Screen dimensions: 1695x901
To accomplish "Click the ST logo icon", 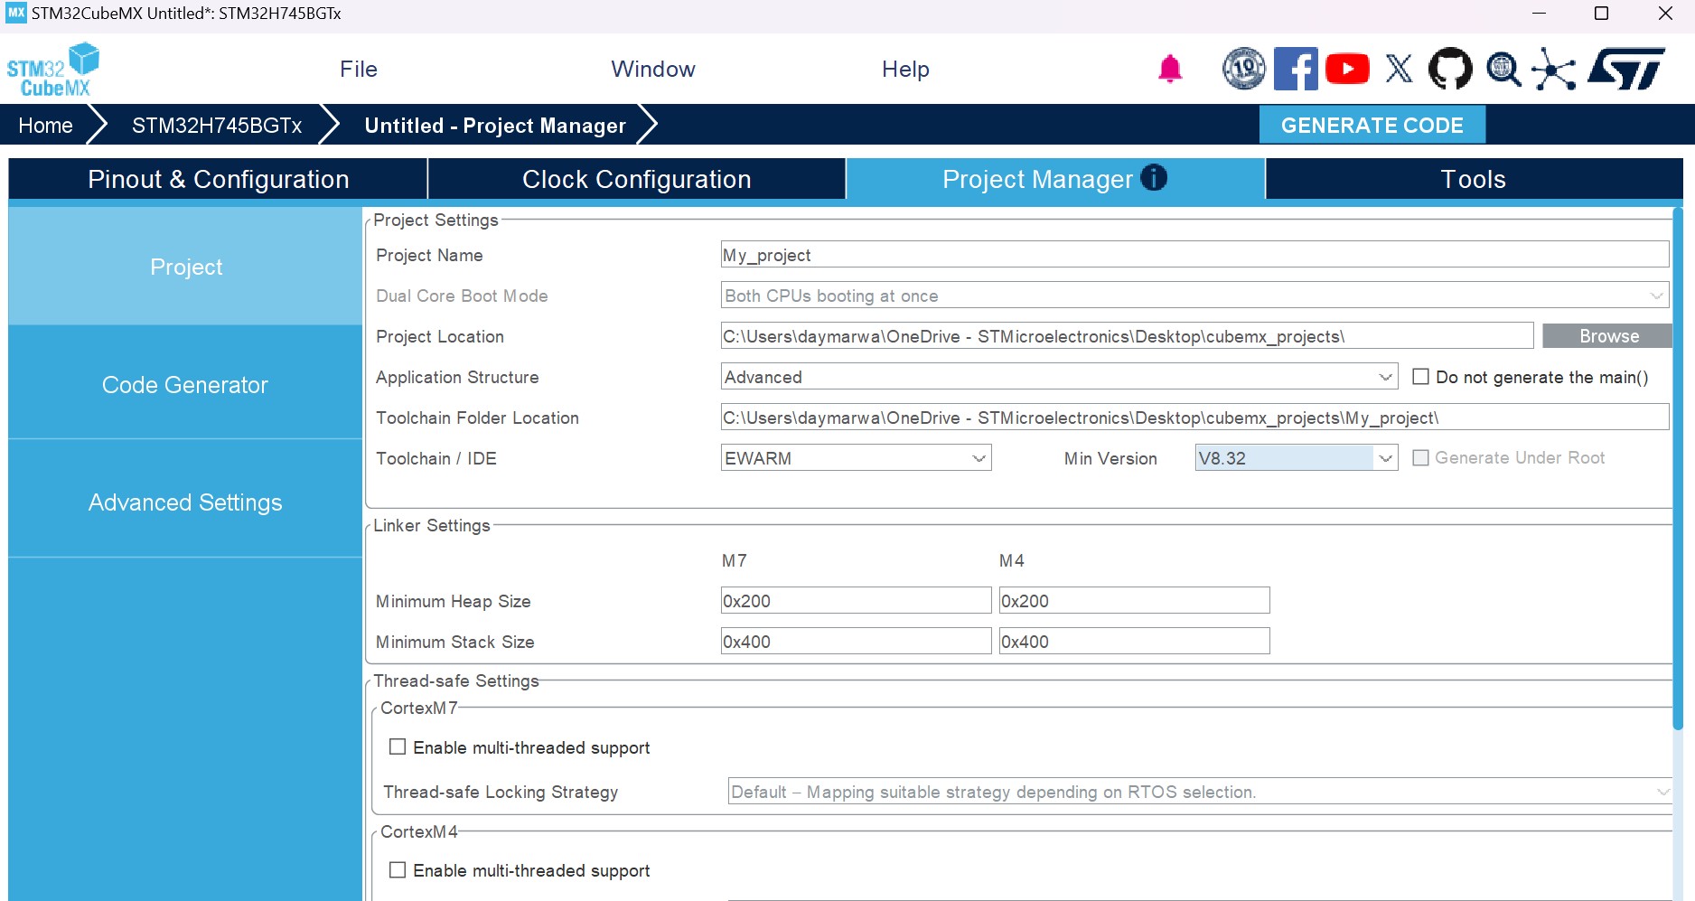I will (x=1626, y=69).
